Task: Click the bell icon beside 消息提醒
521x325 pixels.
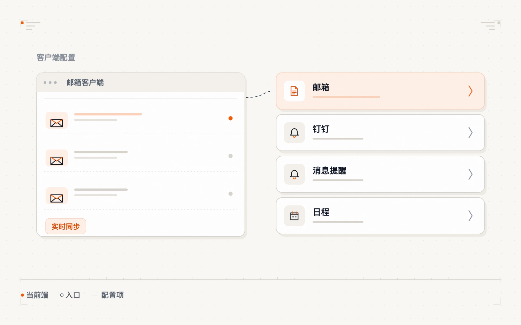Action: pos(294,174)
